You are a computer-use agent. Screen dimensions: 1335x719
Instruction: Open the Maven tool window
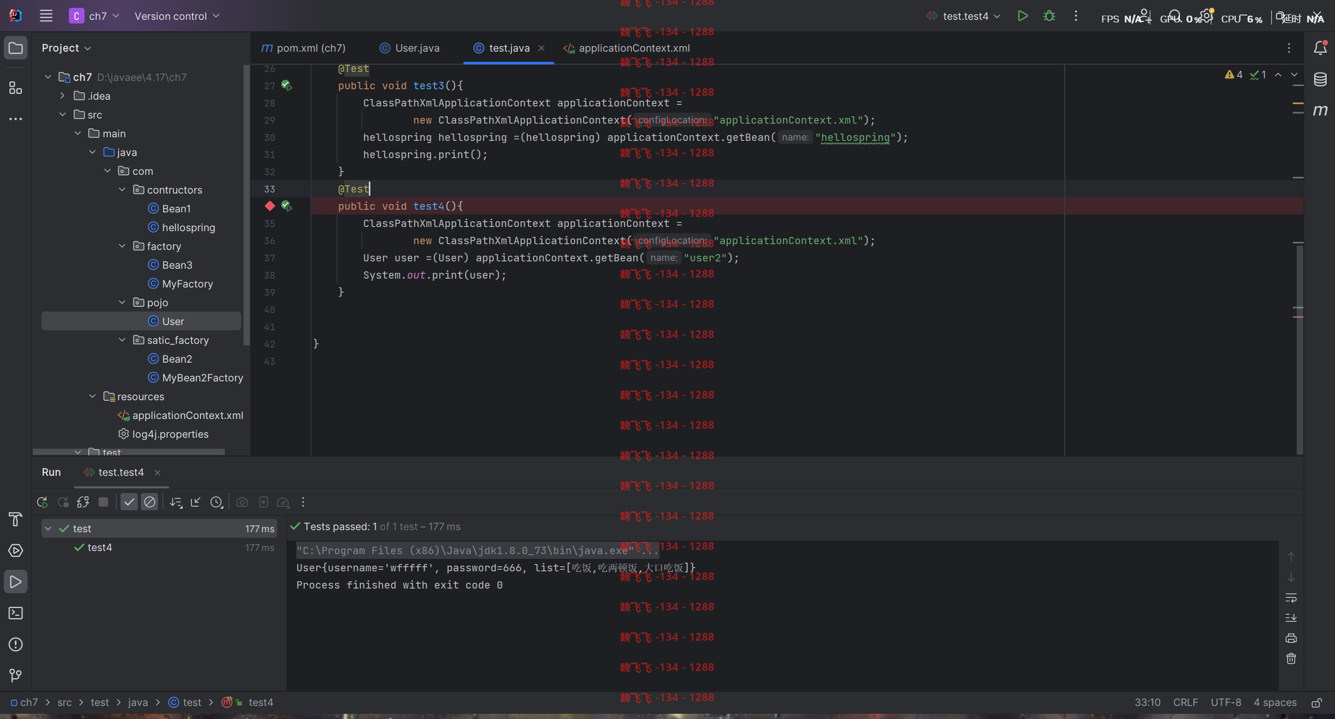coord(1320,111)
